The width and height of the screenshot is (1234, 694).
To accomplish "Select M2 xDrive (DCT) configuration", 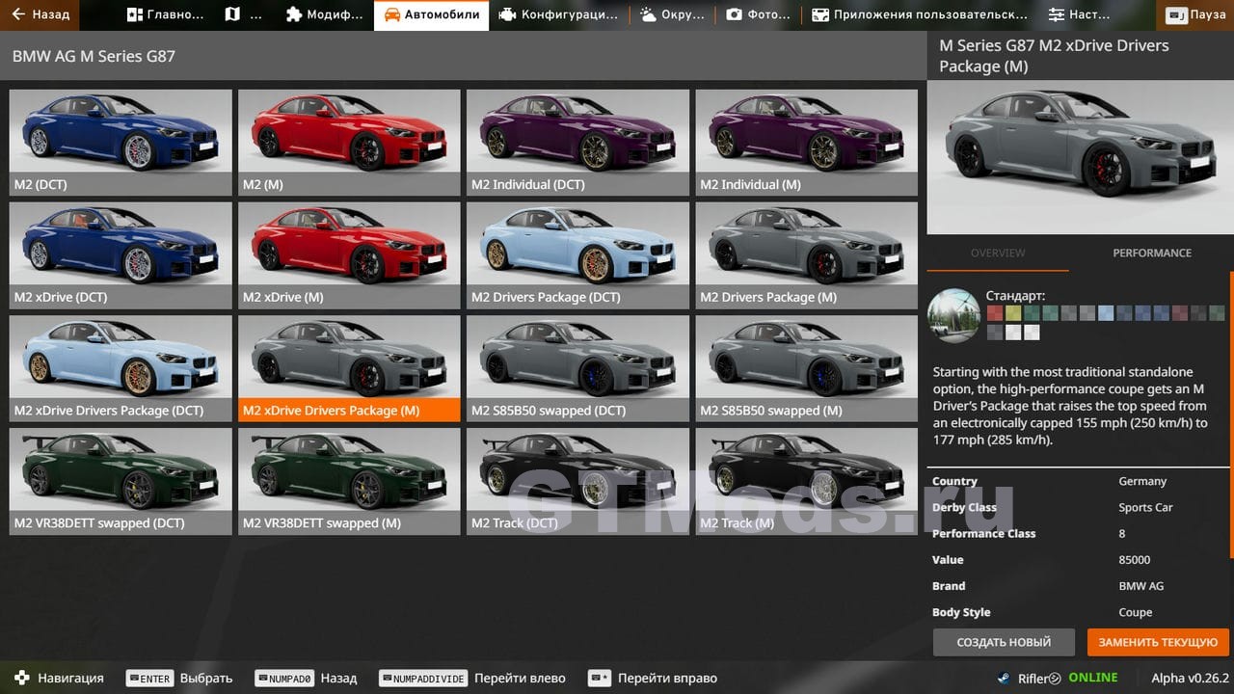I will pos(121,255).
